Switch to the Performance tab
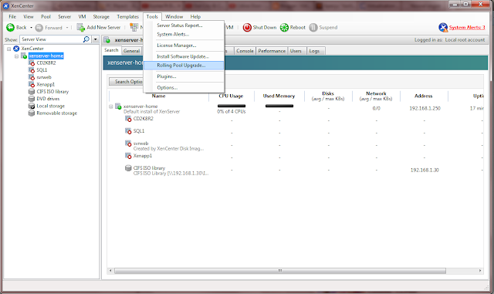 (272, 51)
